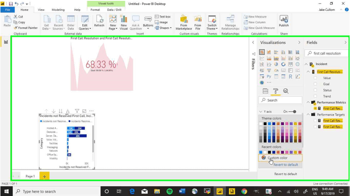Viewport: 350px width, 196px height.
Task: Collapse the Fields pane with its chevron
Action: pyautogui.click(x=345, y=42)
